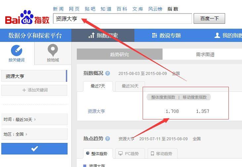Viewport: 242px width, 167px height.
Task: Expand the 地区：全国 dropdown
Action: 34,134
